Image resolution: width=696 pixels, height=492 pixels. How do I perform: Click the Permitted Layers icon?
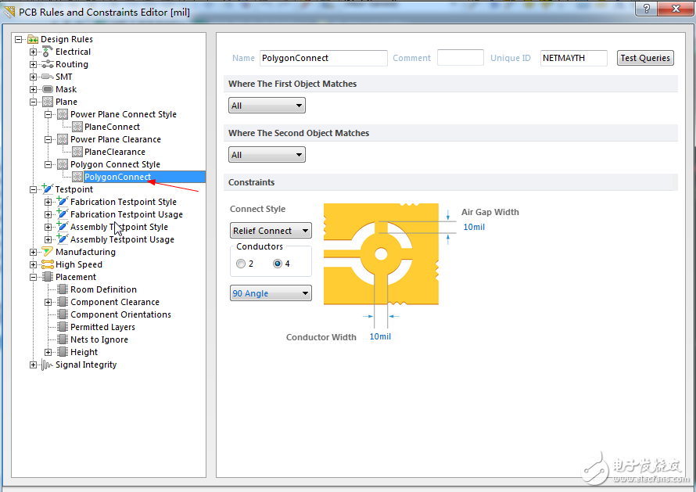tap(63, 327)
